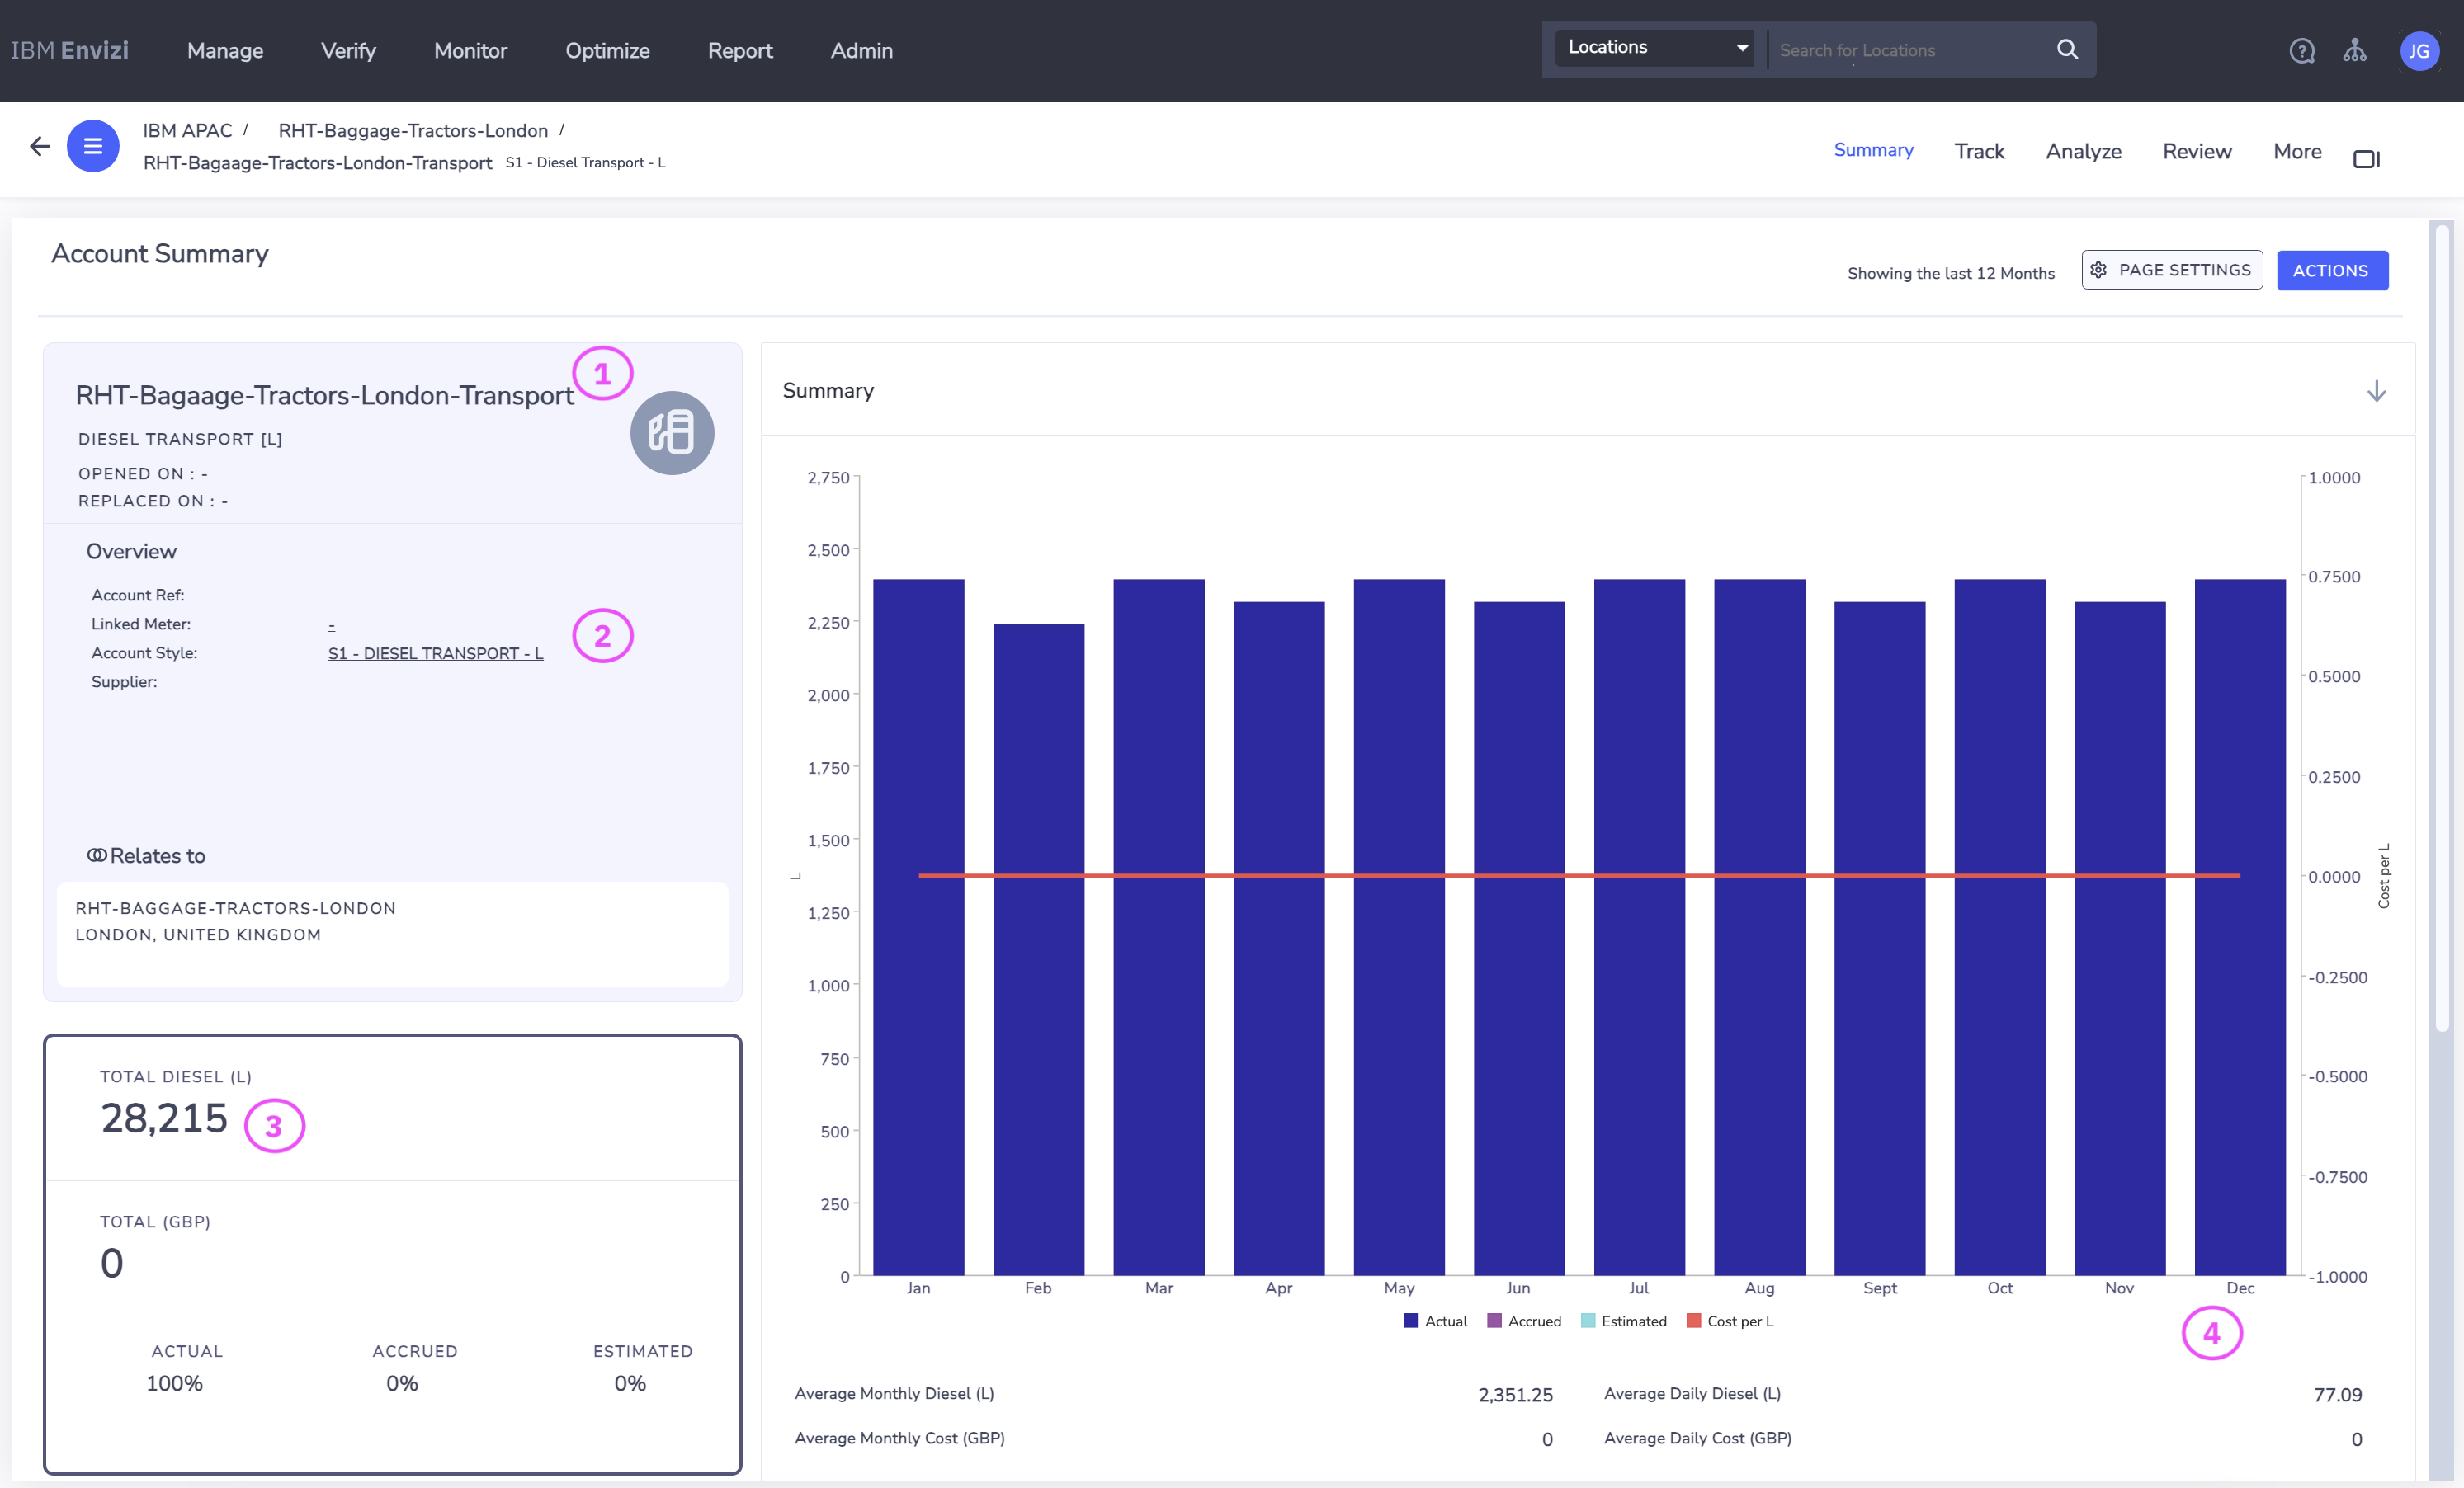Open the Actions dropdown button
The height and width of the screenshot is (1488, 2464).
coord(2331,271)
